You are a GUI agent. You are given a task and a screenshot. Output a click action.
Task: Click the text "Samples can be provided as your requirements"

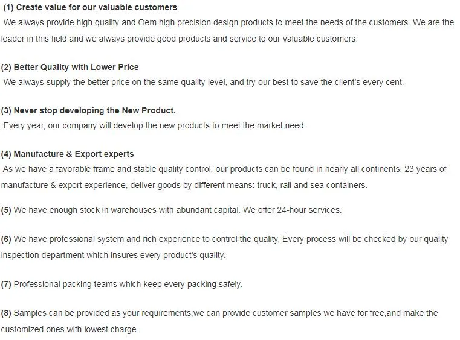102,313
